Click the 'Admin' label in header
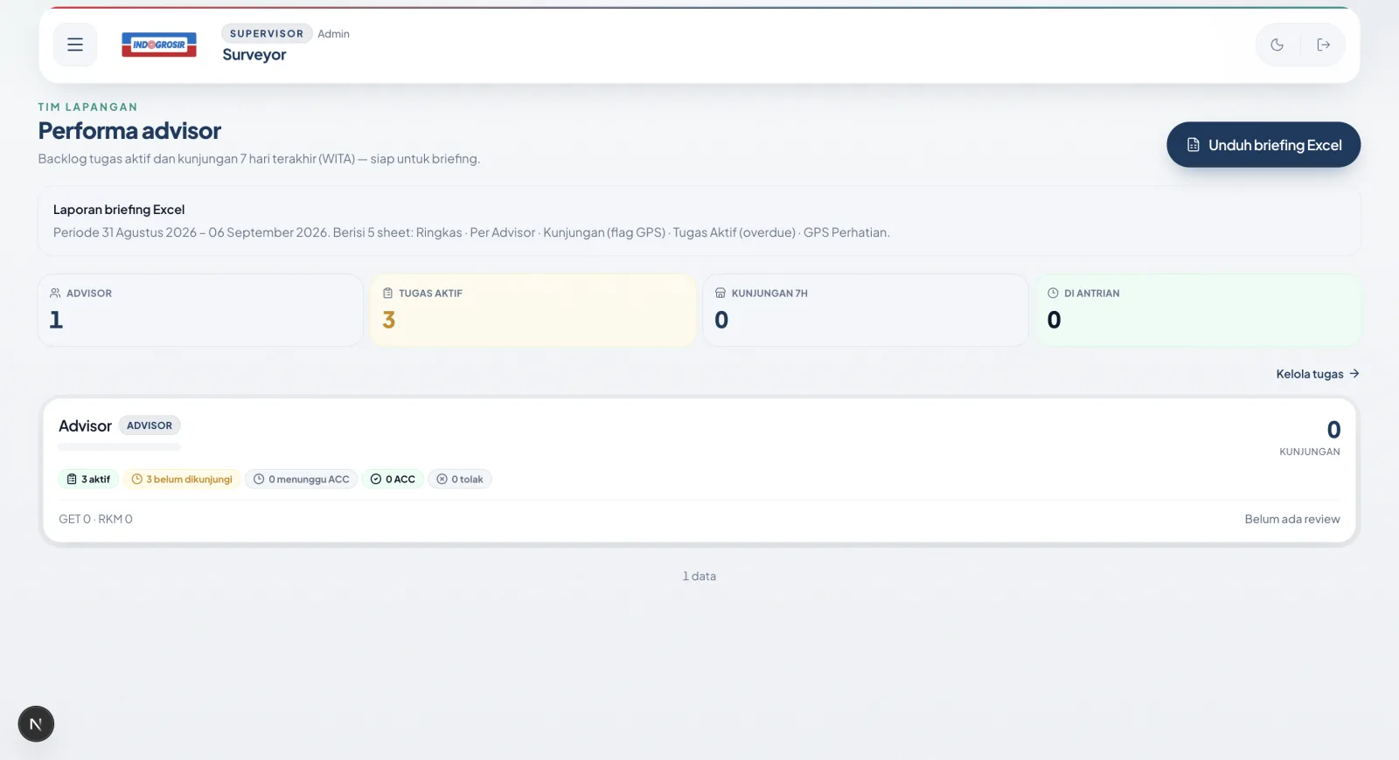Image resolution: width=1399 pixels, height=760 pixels. tap(333, 34)
